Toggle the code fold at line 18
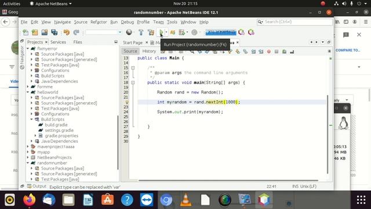371x209 pixels. pyautogui.click(x=133, y=82)
